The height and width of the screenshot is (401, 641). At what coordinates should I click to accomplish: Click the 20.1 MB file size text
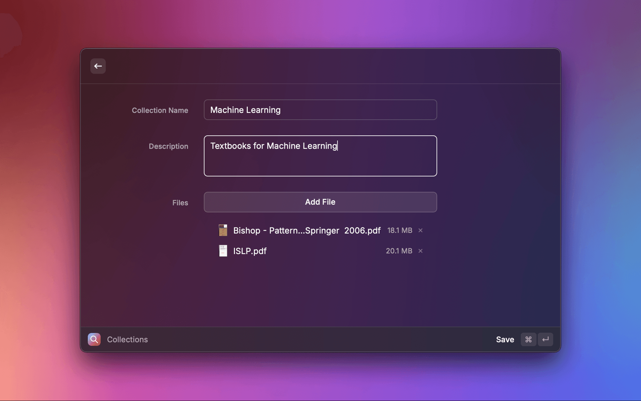tap(399, 251)
